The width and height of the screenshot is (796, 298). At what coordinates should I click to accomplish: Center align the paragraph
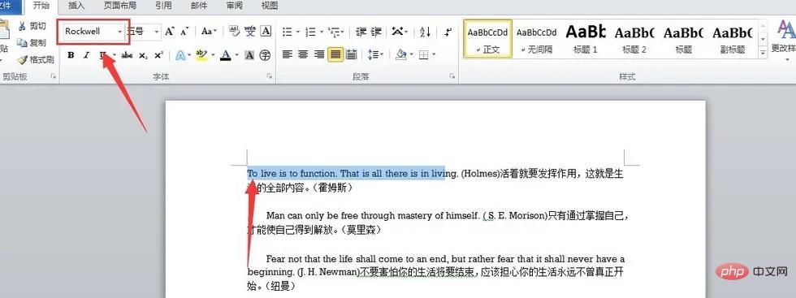pyautogui.click(x=303, y=54)
